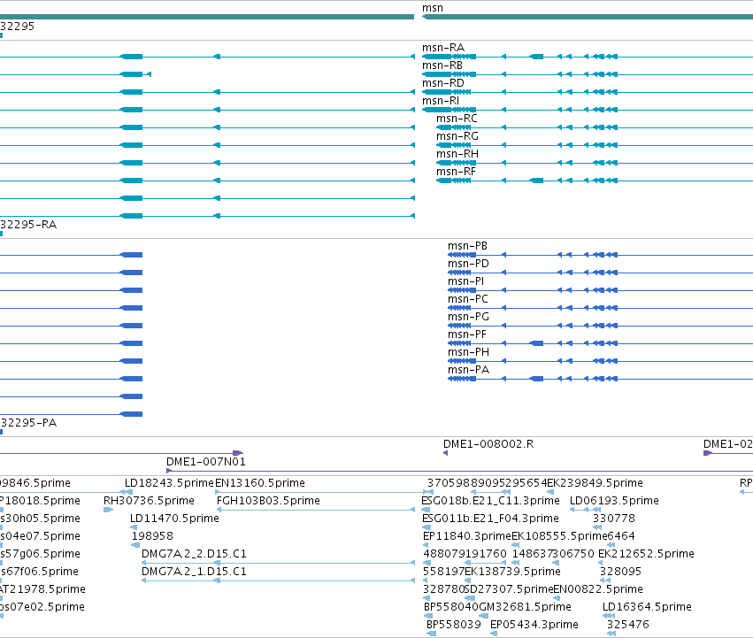
Task: Click the 198958 feature label
Action: [152, 536]
